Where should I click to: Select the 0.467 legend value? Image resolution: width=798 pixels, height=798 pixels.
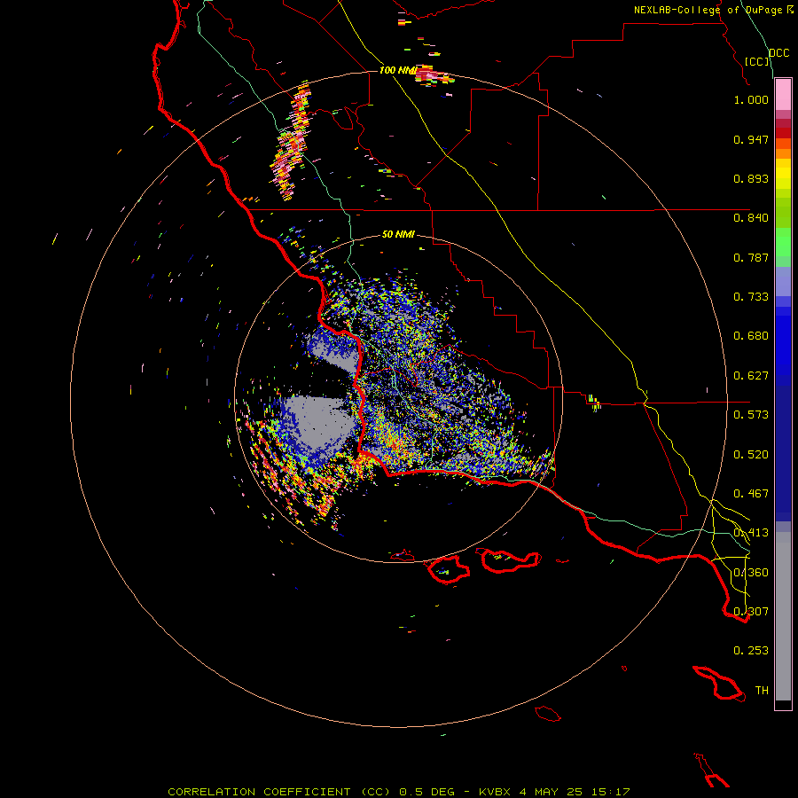coord(751,494)
